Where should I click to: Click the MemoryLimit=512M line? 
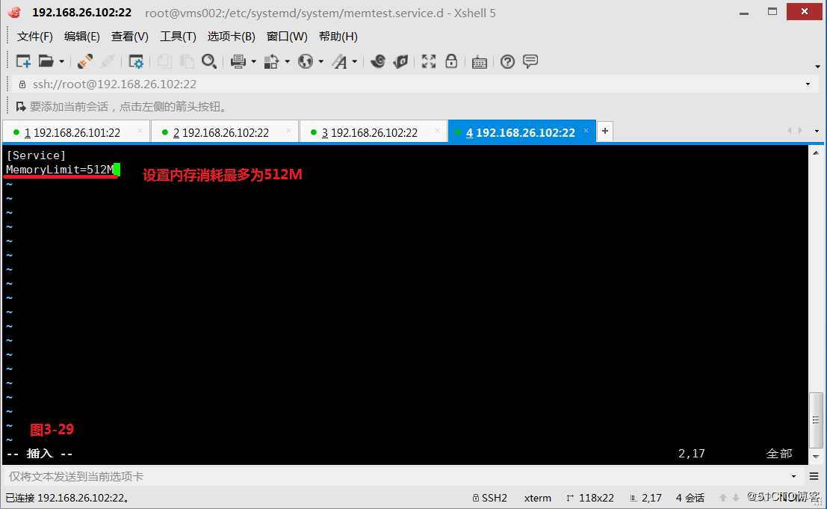coord(60,170)
